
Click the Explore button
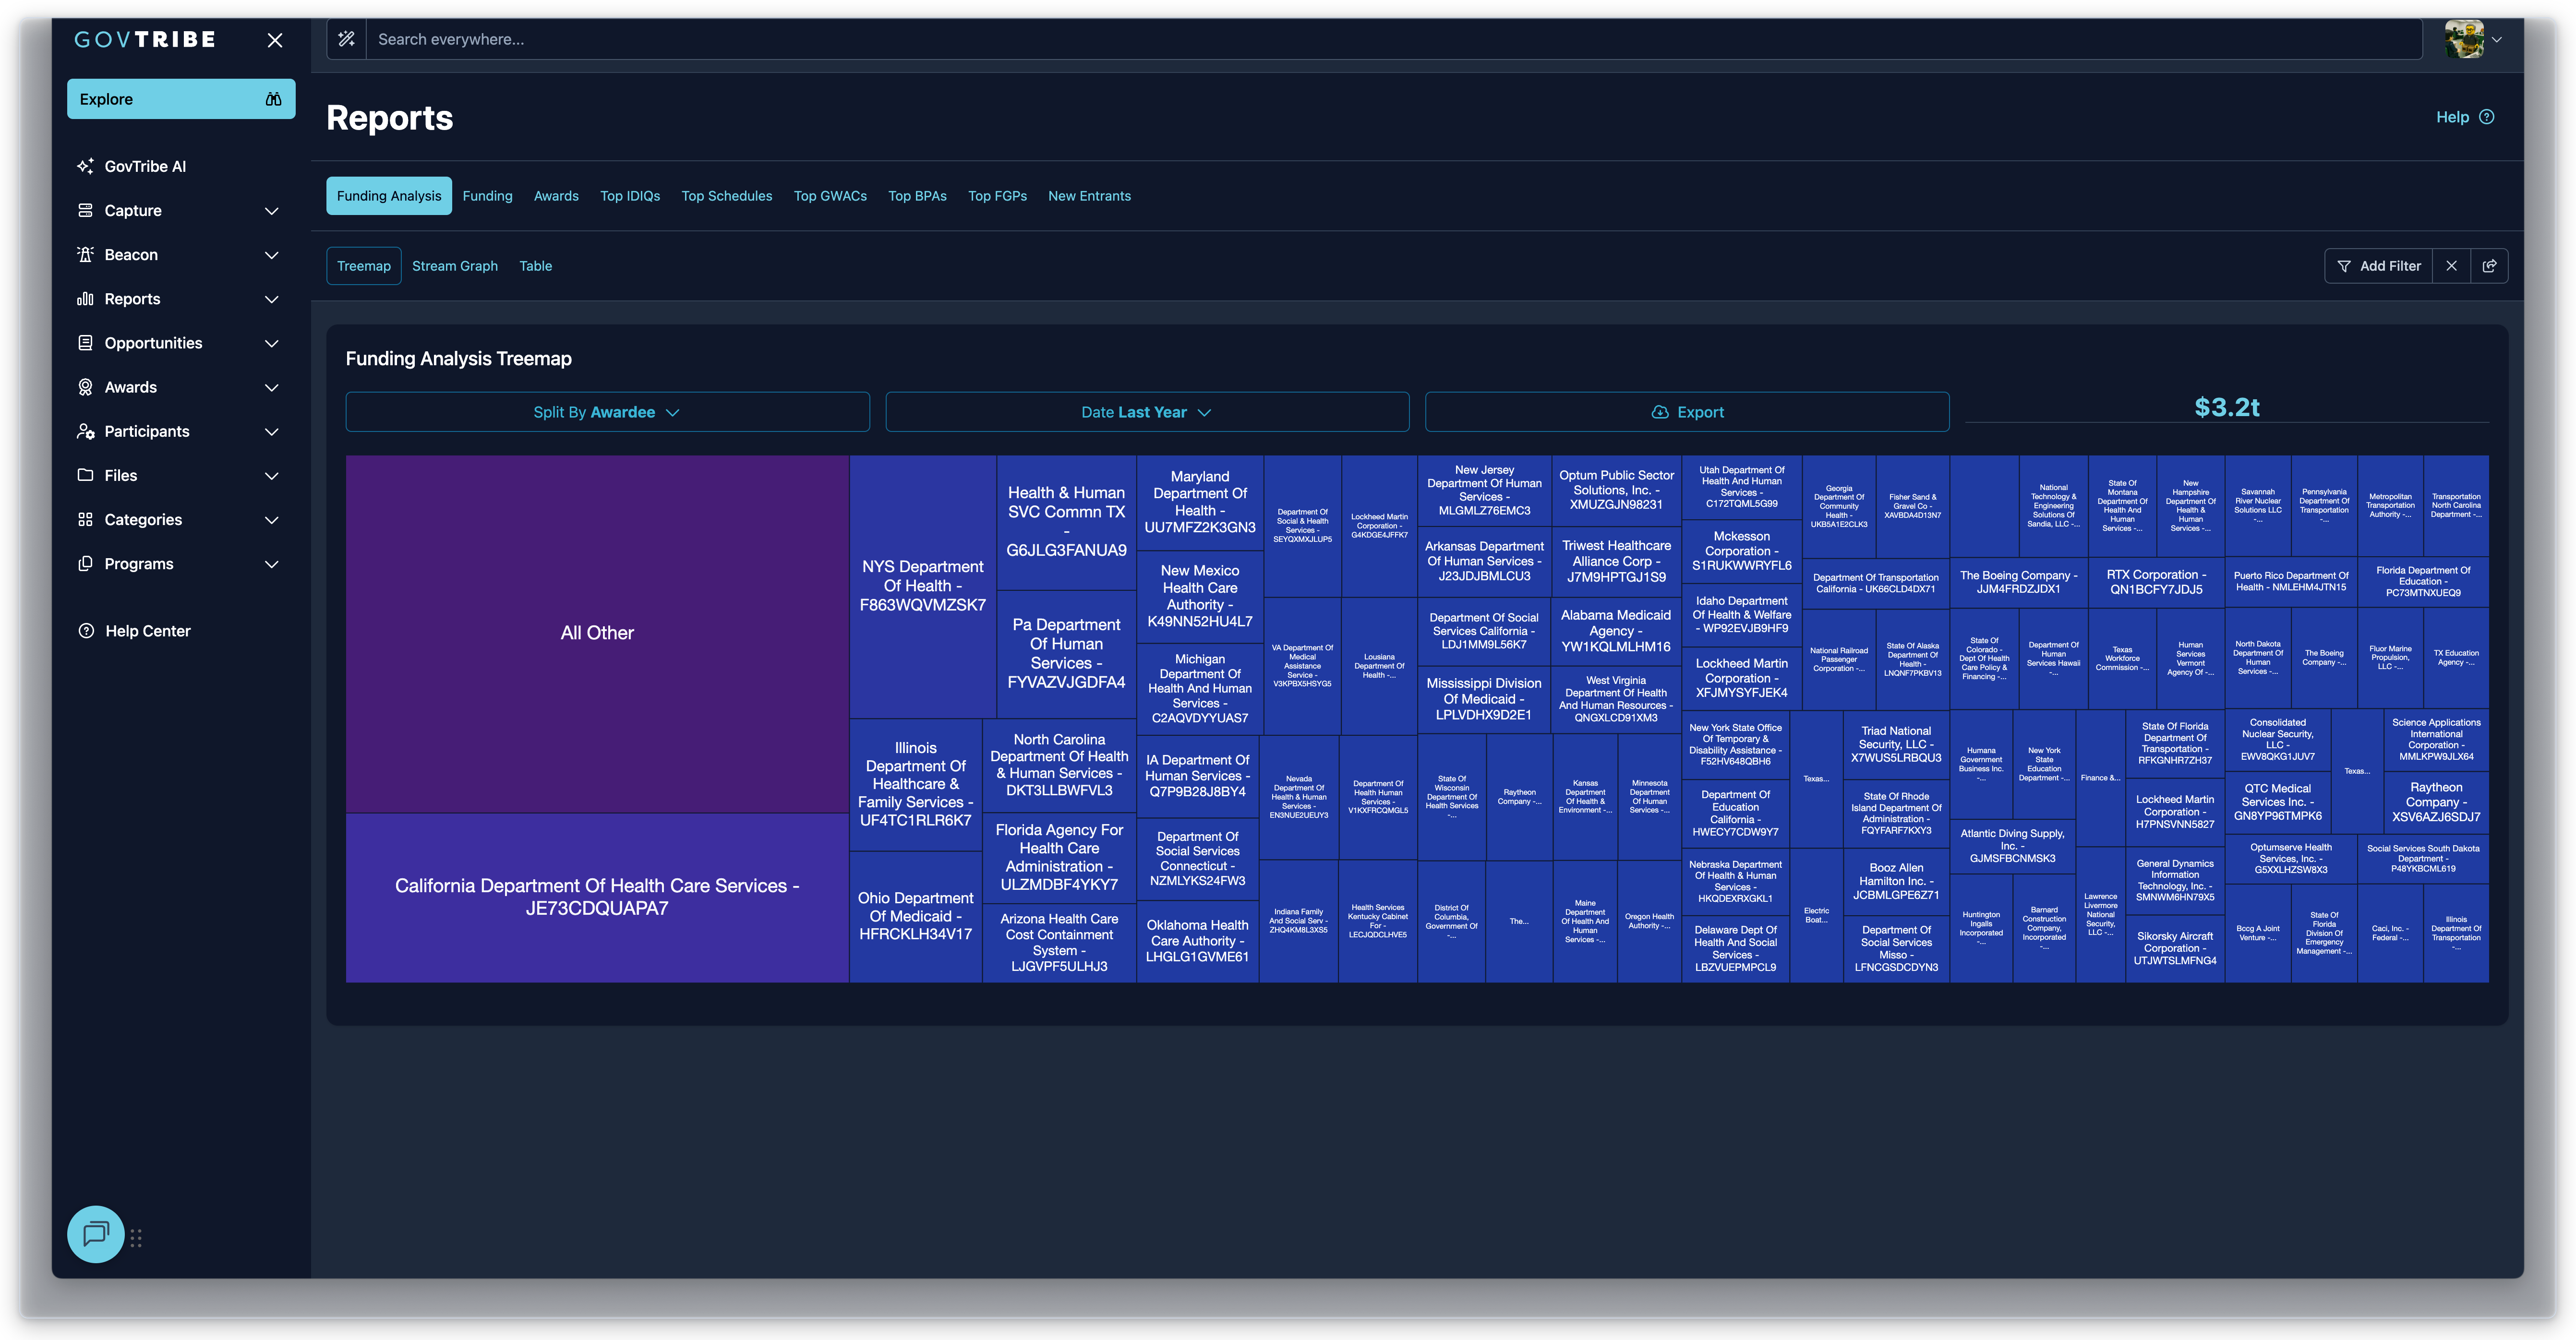[x=181, y=99]
